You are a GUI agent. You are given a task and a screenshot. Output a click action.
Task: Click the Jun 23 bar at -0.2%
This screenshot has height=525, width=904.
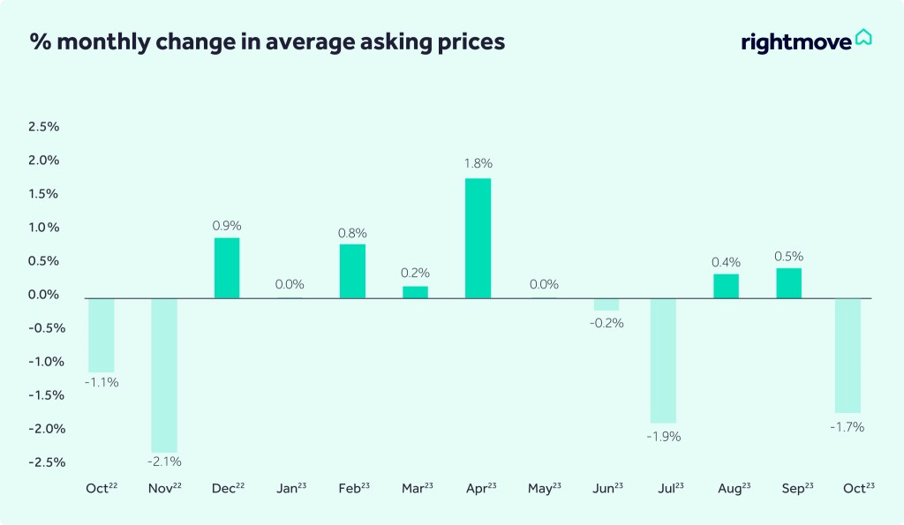click(x=606, y=304)
